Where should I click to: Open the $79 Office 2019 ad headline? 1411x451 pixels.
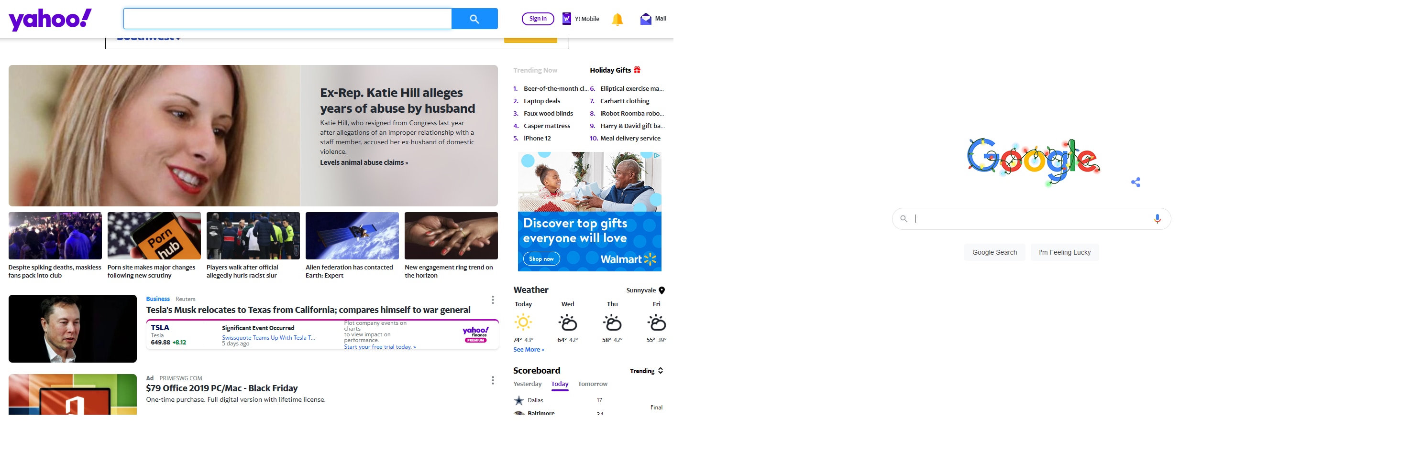tap(222, 388)
